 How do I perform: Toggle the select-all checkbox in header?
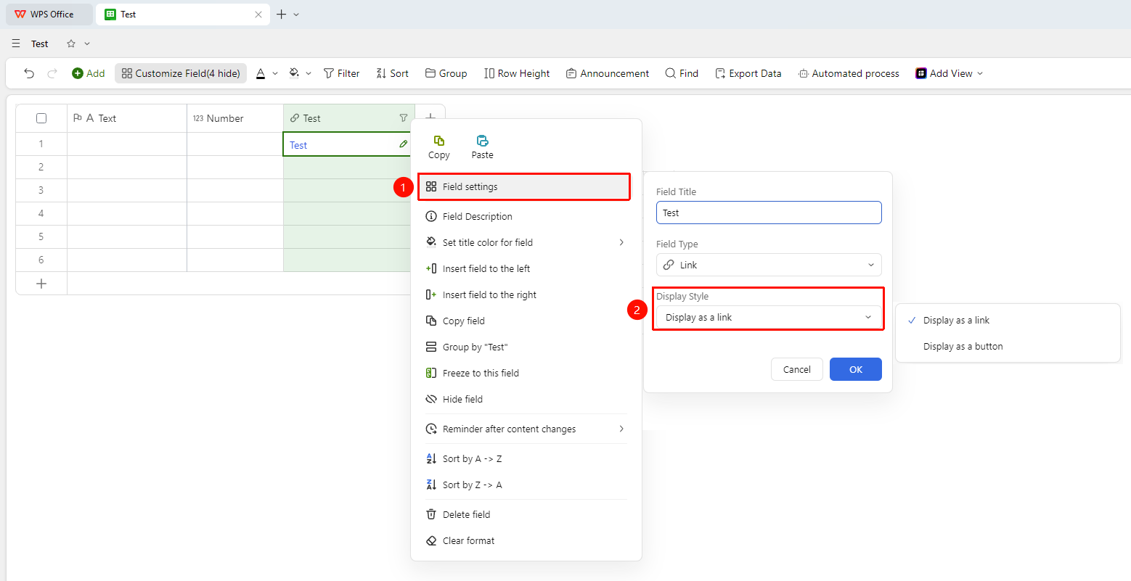[x=41, y=118]
